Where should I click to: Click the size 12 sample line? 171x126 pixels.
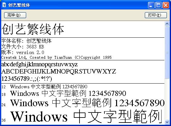click(44, 87)
